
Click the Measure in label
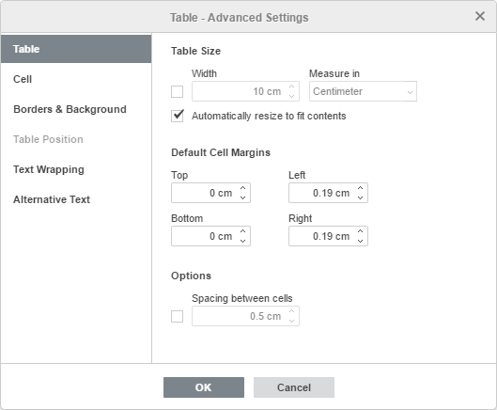coord(334,73)
